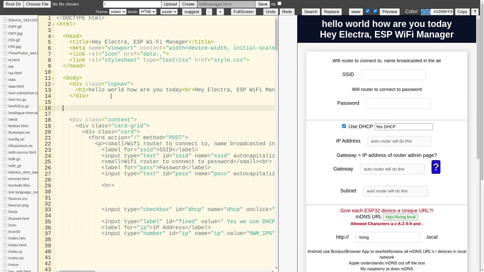The image size is (484, 272).
Task: Open /index.js in the file list
Action: [x=15, y=252]
